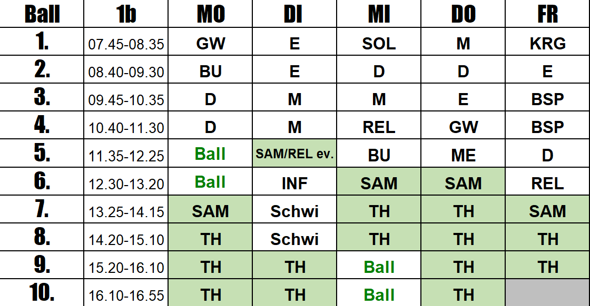Select the SAM cell on Friday period 7
This screenshot has width=590, height=306.
(x=547, y=209)
